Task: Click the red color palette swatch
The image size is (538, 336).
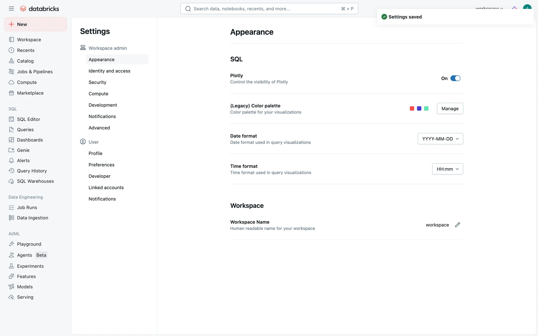Action: pyautogui.click(x=412, y=108)
